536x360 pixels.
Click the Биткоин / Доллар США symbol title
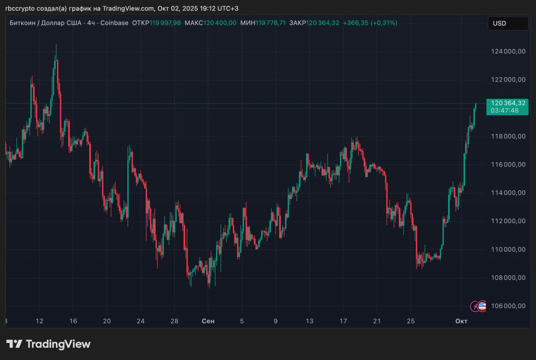click(x=45, y=23)
